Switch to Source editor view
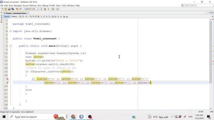This screenshot has height=120, width=214. click(x=7, y=16)
